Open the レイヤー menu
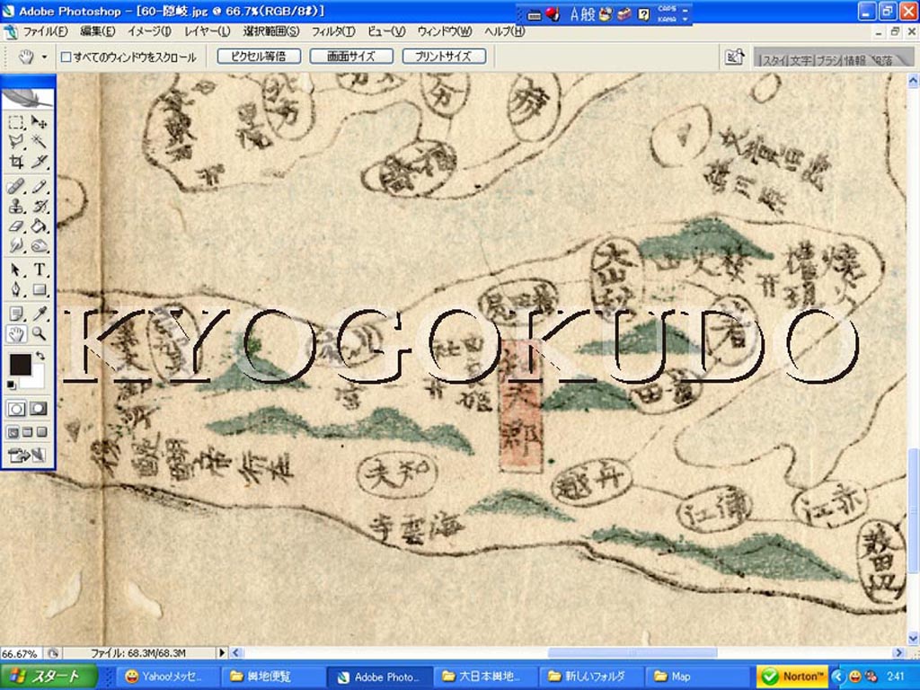Viewport: 920px width, 690px height. 208,31
